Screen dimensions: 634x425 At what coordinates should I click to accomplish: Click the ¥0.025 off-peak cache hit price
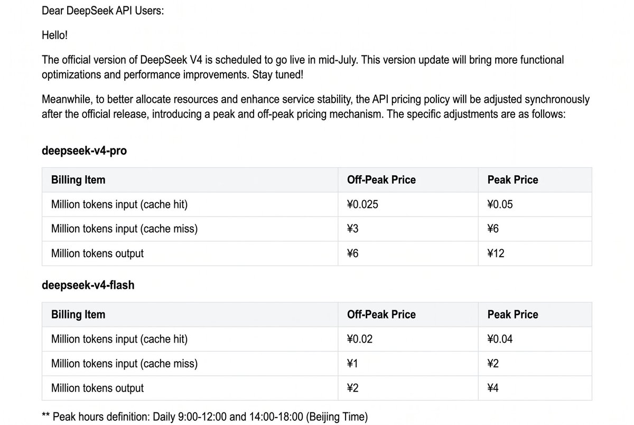click(362, 204)
